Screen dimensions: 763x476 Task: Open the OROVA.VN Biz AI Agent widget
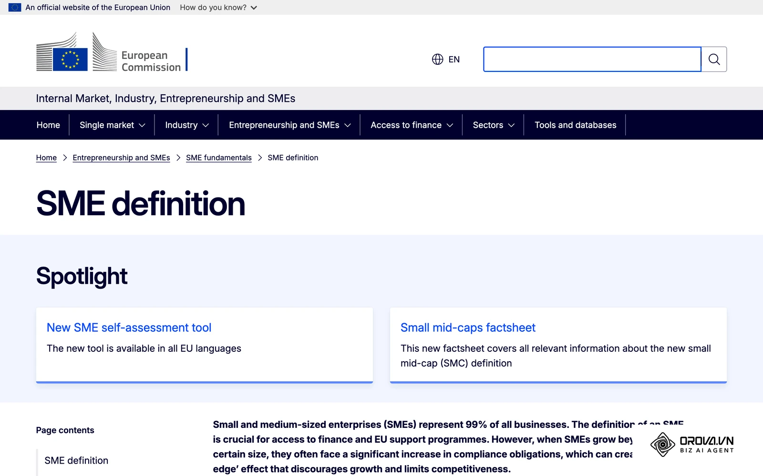pos(692,444)
